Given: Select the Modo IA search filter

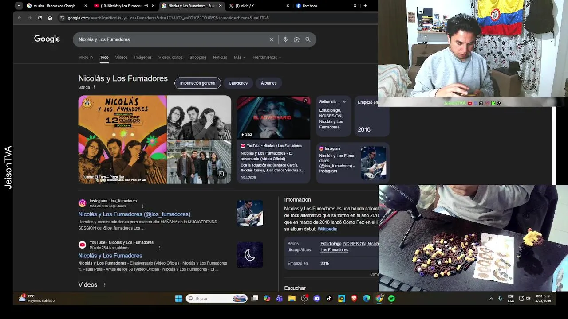Looking at the screenshot, I should pos(86,57).
